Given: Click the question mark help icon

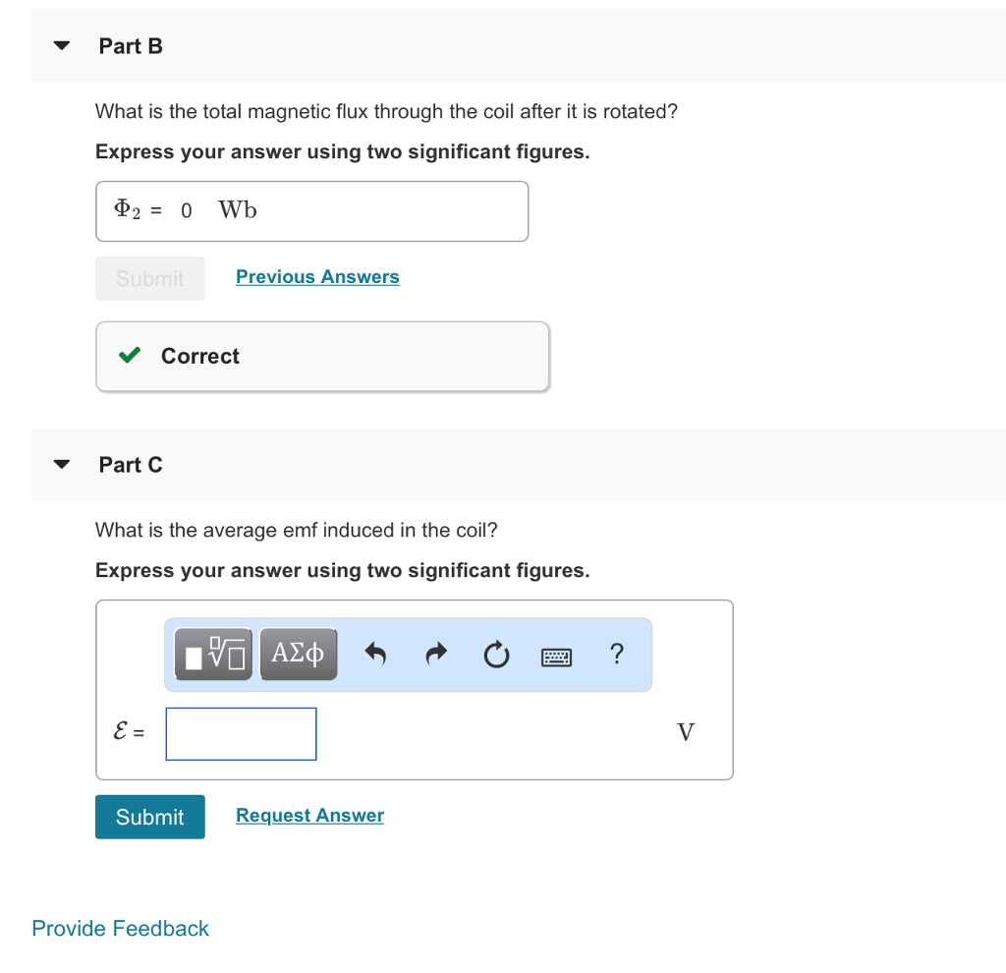Looking at the screenshot, I should 616,654.
